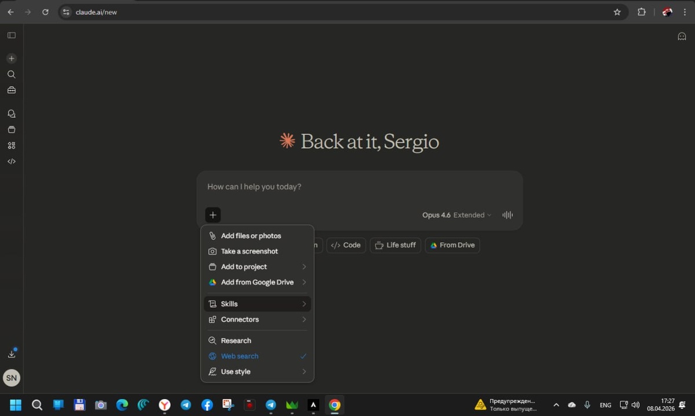This screenshot has height=416, width=695.
Task: Open the Opus 4.6 Extended model selector
Action: (456, 215)
